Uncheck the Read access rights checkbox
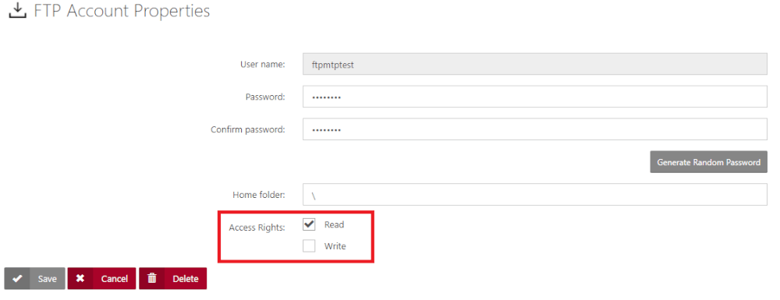780x300 pixels. point(309,224)
